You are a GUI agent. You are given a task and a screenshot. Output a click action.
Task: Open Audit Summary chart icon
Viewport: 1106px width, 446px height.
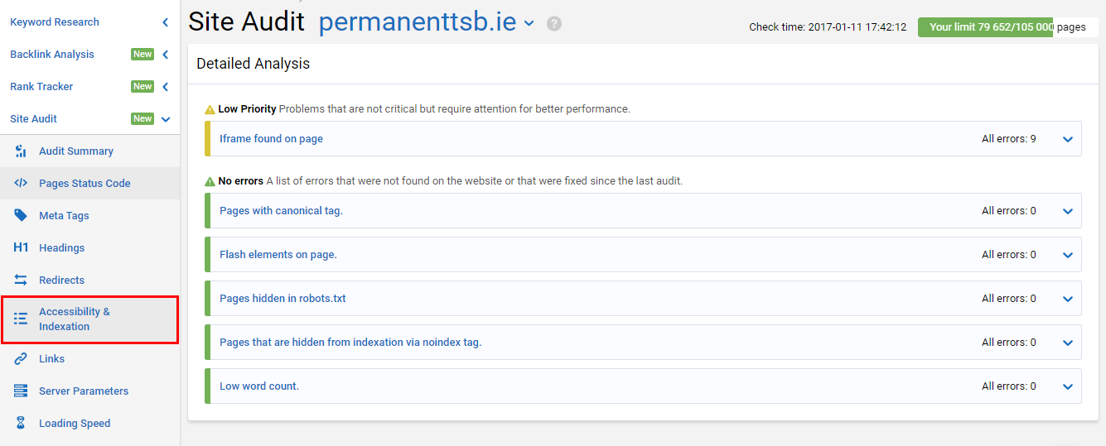point(21,151)
